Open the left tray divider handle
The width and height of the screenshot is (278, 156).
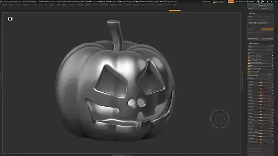click(1, 80)
